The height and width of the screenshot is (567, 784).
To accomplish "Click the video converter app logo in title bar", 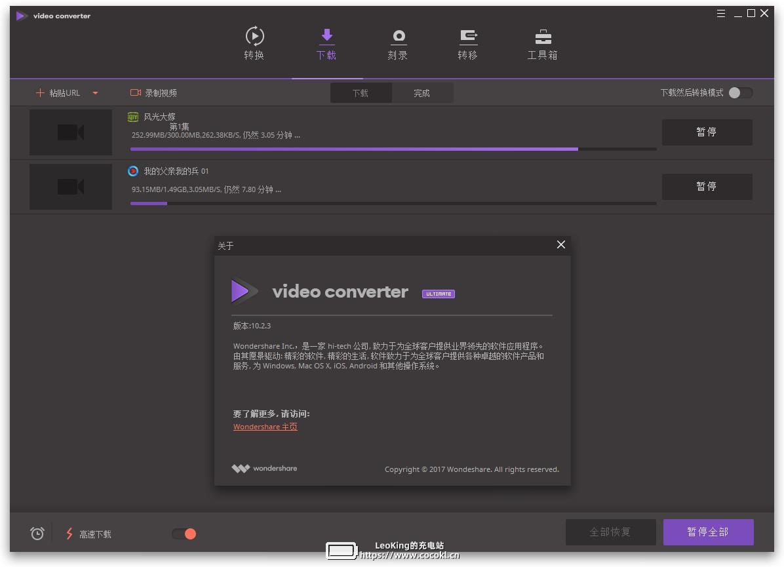I will 22,16.
